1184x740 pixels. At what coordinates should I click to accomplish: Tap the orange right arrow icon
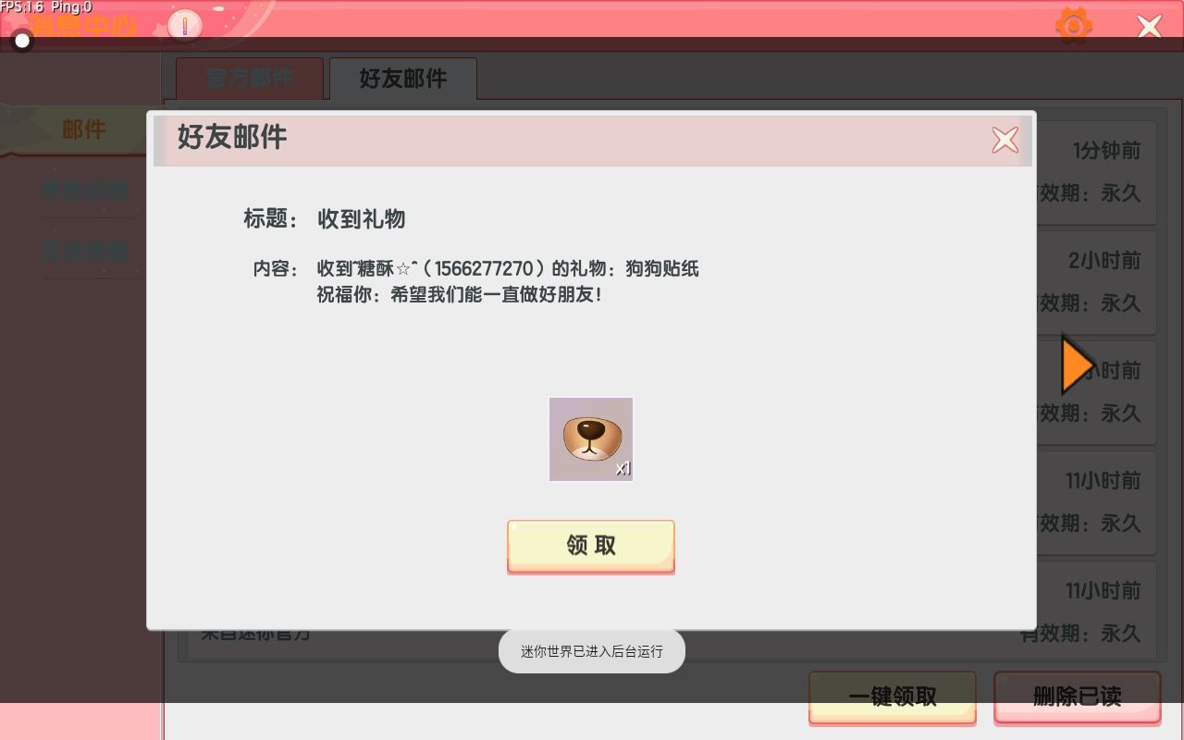coord(1077,365)
